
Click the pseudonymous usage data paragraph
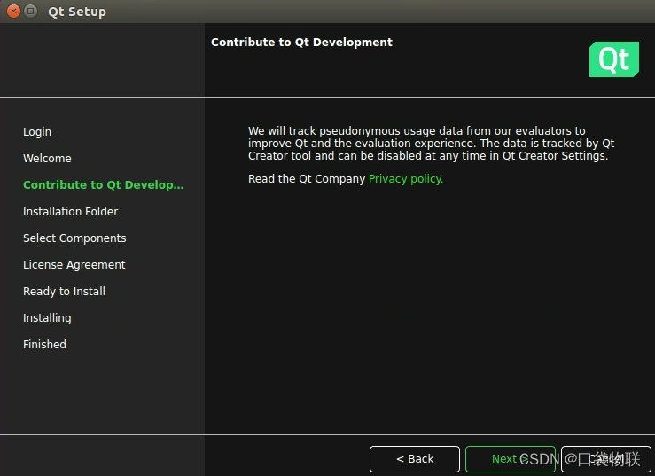(431, 144)
